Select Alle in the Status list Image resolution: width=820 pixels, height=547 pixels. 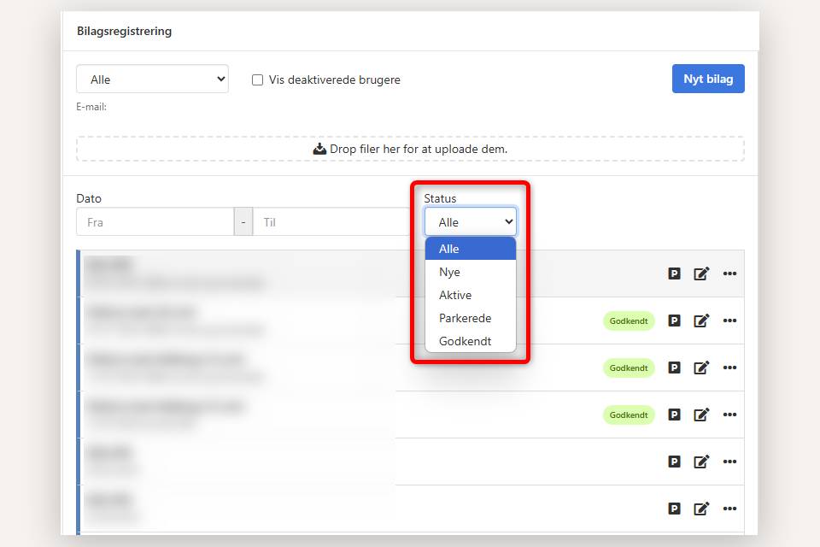click(449, 249)
